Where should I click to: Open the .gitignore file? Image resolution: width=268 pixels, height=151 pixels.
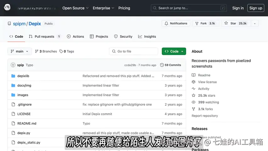(x=25, y=104)
